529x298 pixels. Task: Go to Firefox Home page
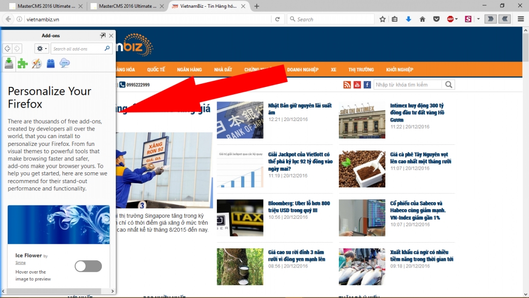click(422, 19)
